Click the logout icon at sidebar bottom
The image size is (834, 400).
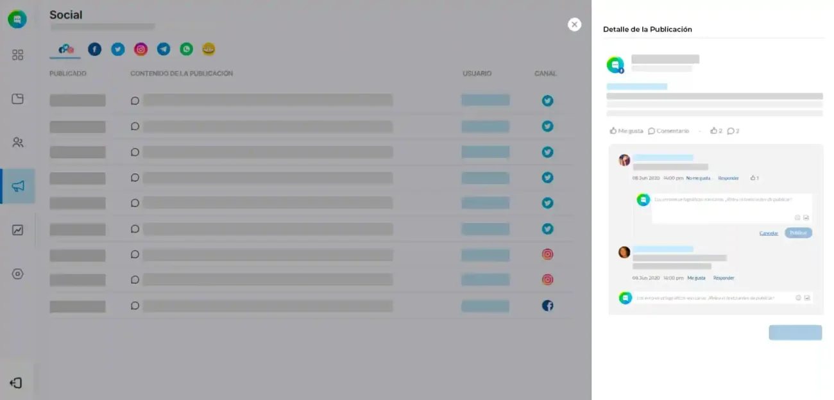[x=17, y=383]
